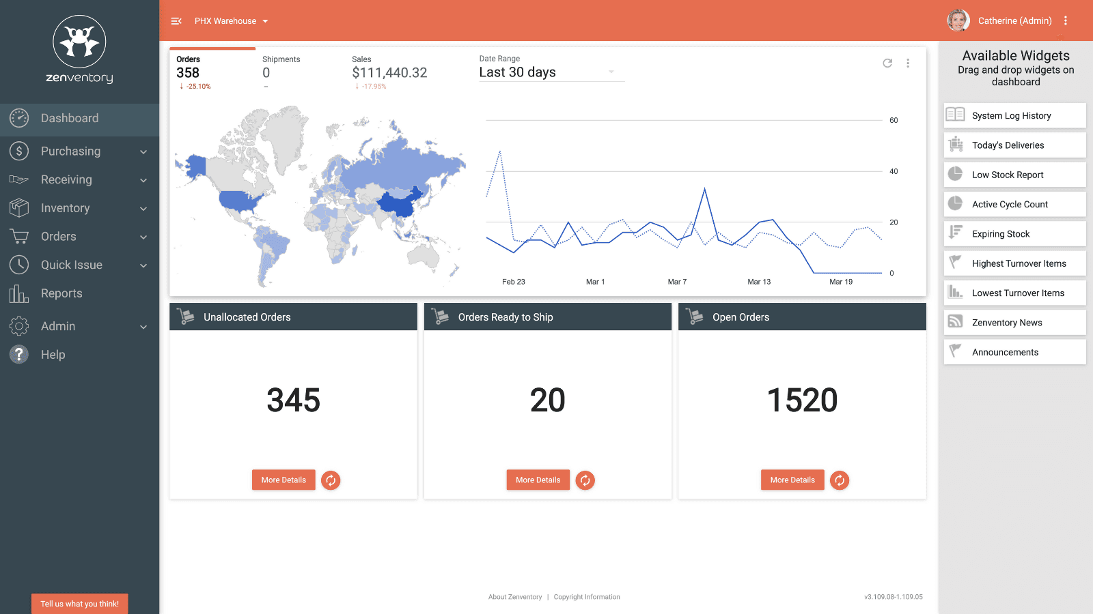Collapse the sidebar with the hamburger icon

[x=176, y=21]
